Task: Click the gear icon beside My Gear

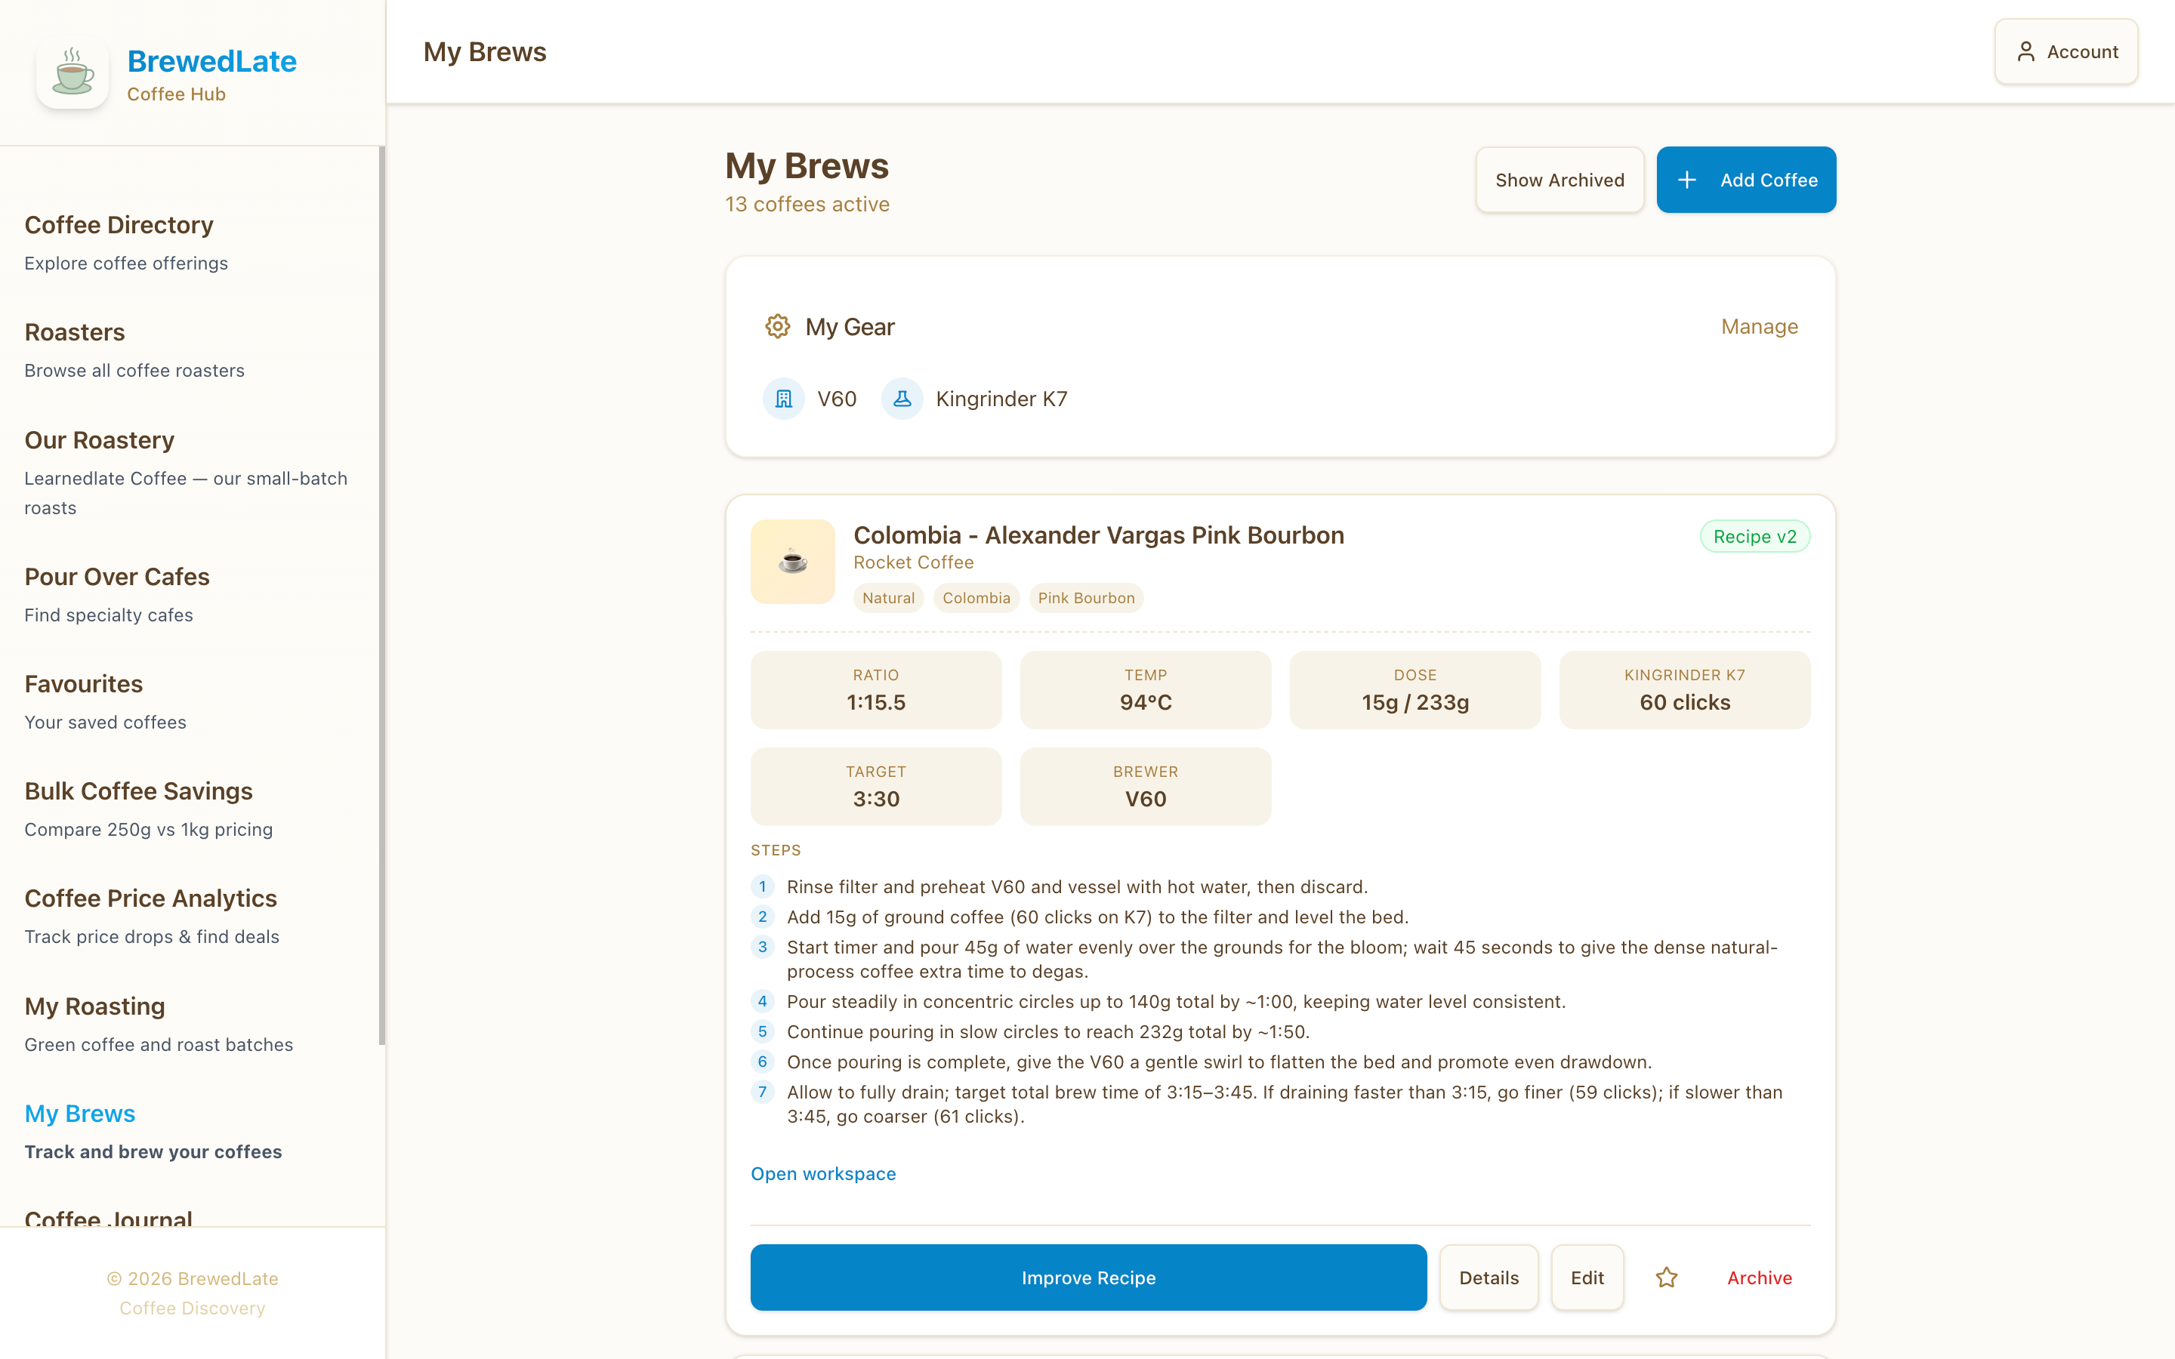Action: tap(776, 326)
